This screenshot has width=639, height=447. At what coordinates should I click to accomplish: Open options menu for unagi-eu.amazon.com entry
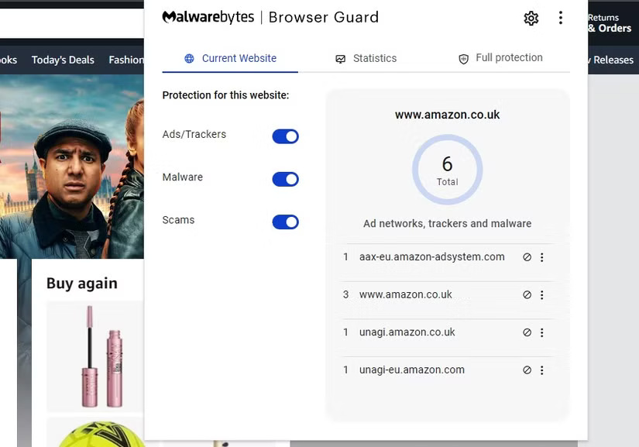(x=542, y=370)
